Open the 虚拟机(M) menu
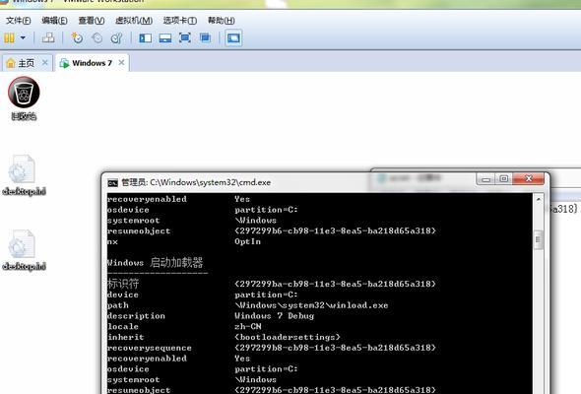 pyautogui.click(x=134, y=21)
